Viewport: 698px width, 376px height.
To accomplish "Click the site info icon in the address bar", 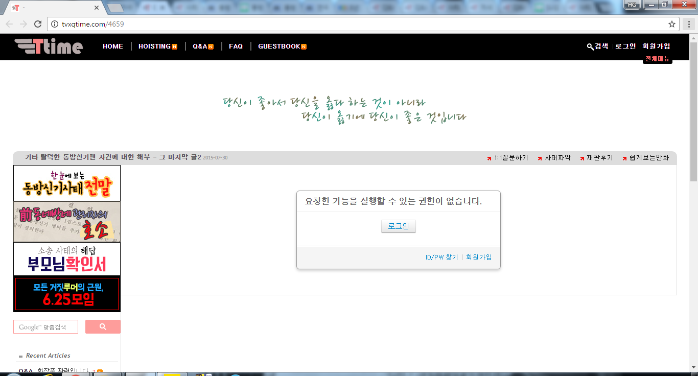I will (55, 24).
